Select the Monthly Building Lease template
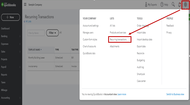 point(36,58)
